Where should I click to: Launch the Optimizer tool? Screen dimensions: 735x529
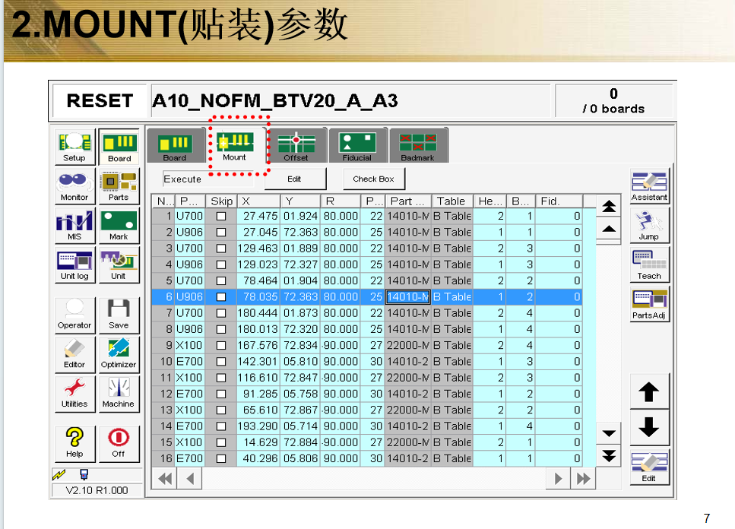point(119,353)
